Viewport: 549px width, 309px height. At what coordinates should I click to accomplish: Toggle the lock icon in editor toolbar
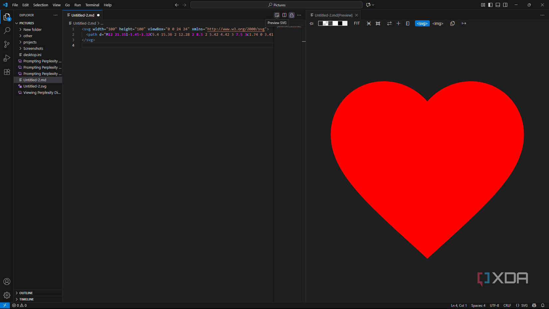click(291, 15)
